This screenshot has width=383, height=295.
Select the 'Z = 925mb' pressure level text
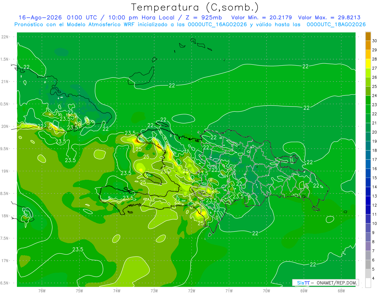pos(204,18)
